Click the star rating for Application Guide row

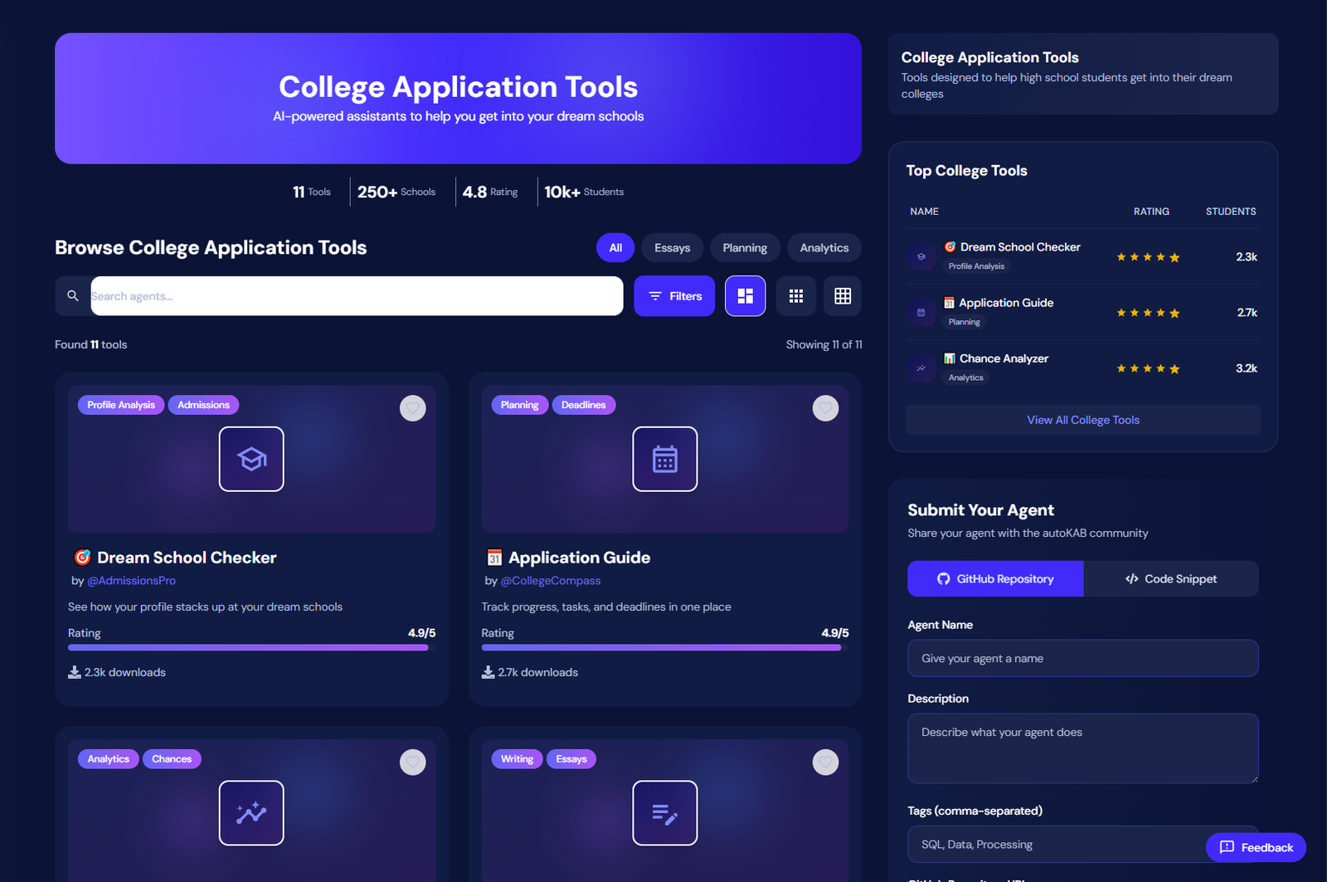1148,313
